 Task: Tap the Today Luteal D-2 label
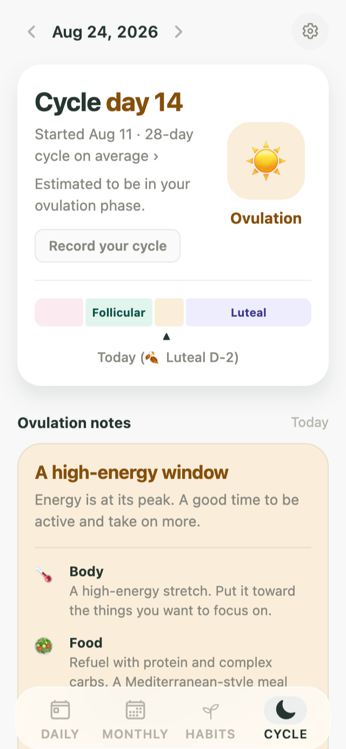pos(168,357)
